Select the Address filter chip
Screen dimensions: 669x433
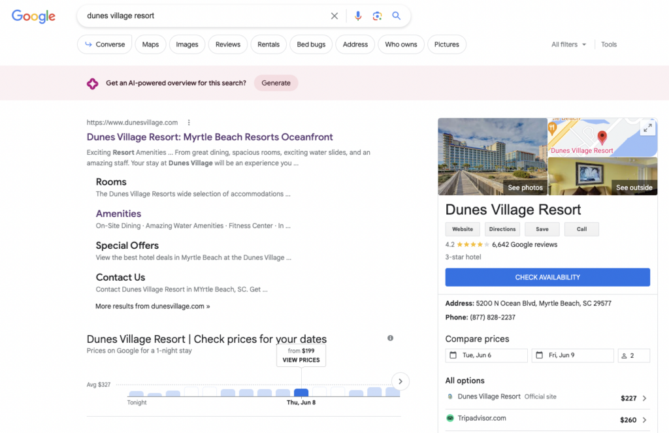[x=355, y=44]
